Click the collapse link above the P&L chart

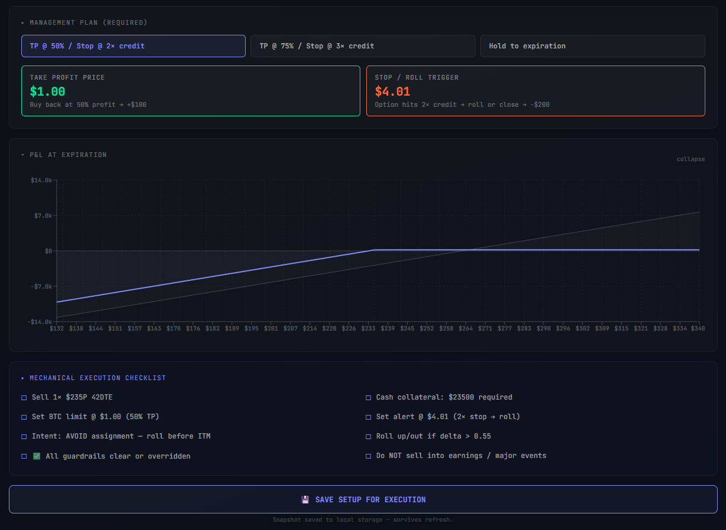691,159
